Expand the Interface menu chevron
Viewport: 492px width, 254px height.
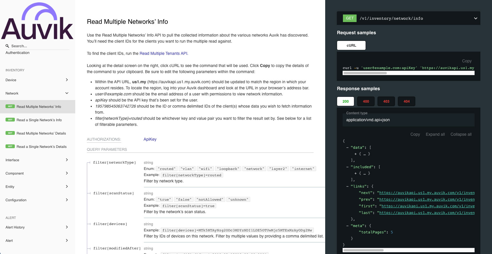[x=67, y=160]
